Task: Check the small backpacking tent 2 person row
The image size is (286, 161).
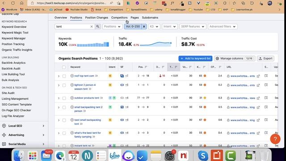Action: tap(64, 107)
